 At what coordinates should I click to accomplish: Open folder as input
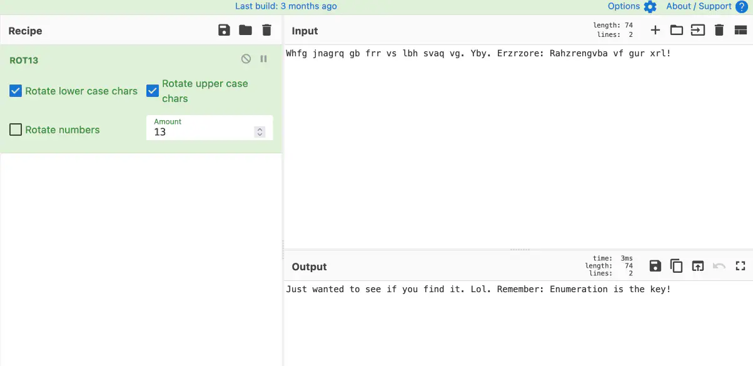(676, 30)
